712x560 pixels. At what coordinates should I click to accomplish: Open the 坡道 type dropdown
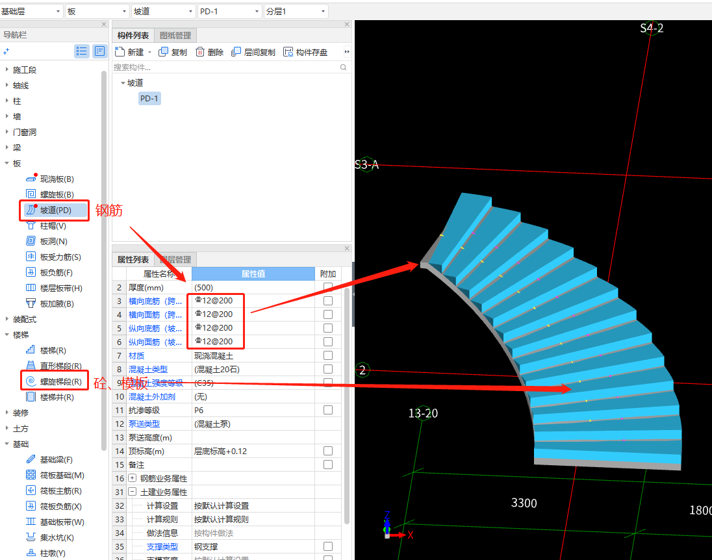[164, 11]
